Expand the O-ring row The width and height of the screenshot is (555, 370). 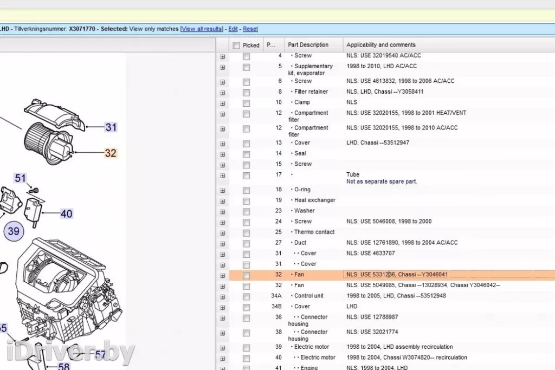pyautogui.click(x=222, y=190)
